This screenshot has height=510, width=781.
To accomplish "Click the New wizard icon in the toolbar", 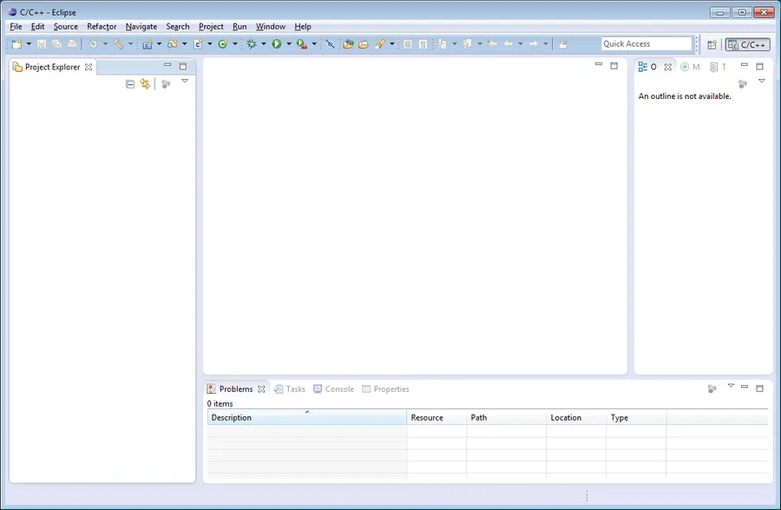I will coord(17,44).
